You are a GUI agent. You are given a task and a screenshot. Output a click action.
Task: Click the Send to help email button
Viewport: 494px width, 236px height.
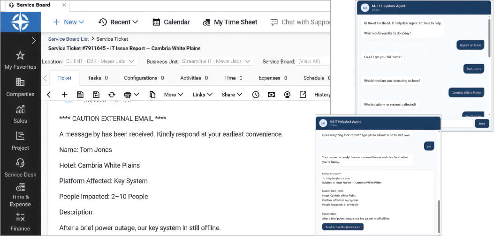(343, 227)
